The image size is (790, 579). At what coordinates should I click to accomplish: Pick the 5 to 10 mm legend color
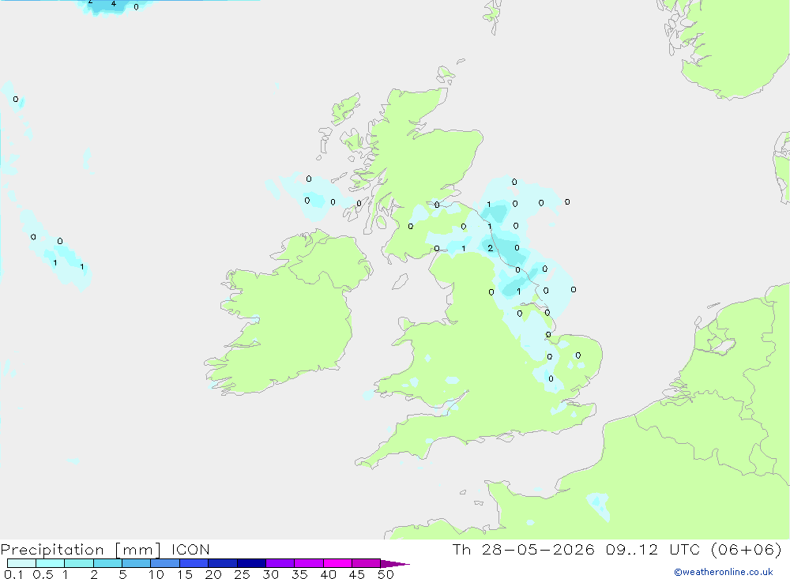[137, 563]
